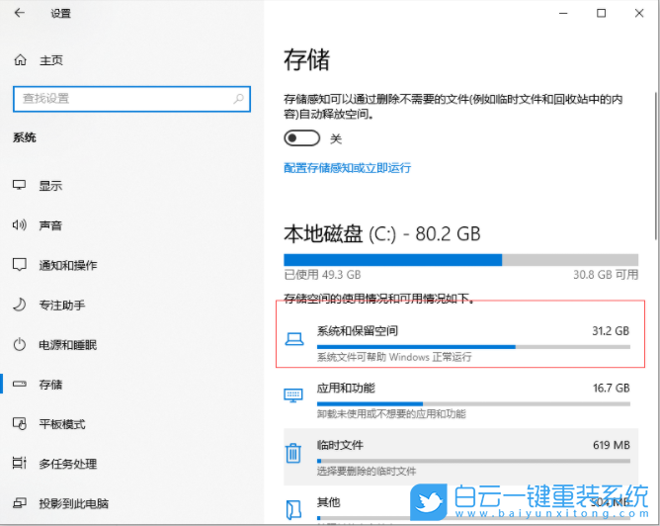Select the 专注助手 moon icon
The height and width of the screenshot is (526, 660).
pyautogui.click(x=20, y=305)
